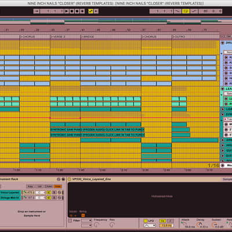The height and width of the screenshot is (232, 232).
Task: Unfold the last drum track in DRU group
Action: click(226, 84)
